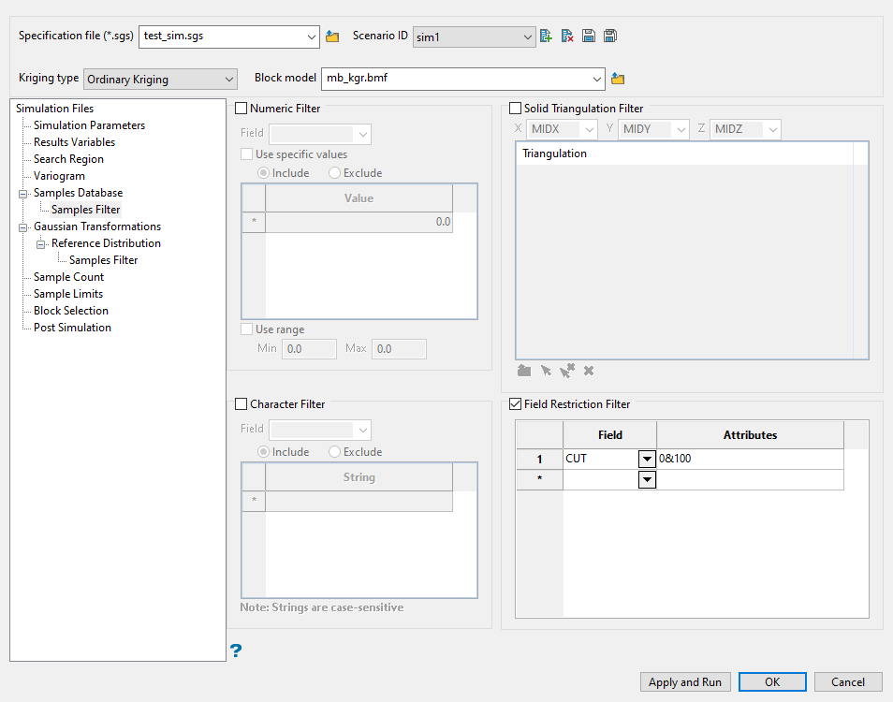Click the delete scenario icon
The height and width of the screenshot is (702, 893).
567,37
